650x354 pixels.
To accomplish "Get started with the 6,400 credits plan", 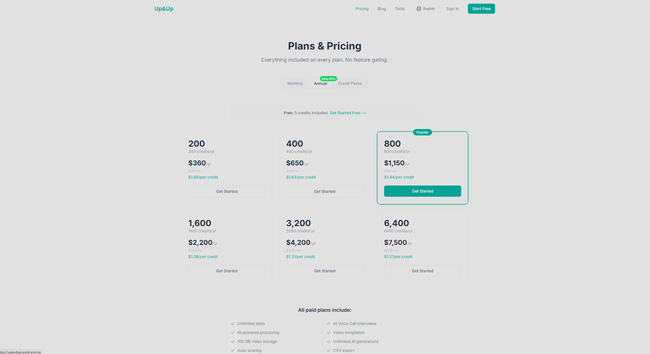I will (422, 271).
